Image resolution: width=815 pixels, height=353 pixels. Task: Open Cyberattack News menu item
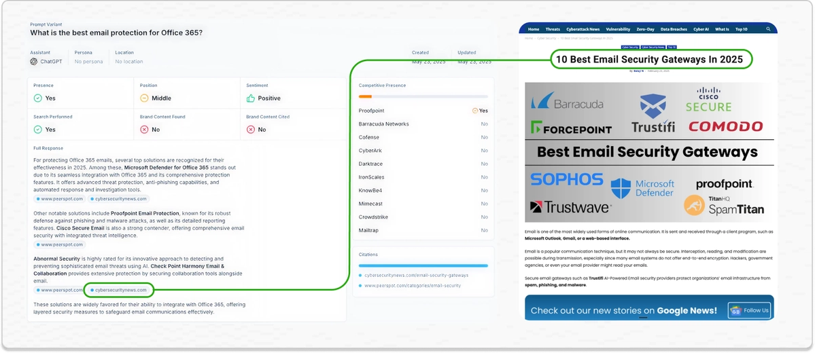click(x=583, y=30)
